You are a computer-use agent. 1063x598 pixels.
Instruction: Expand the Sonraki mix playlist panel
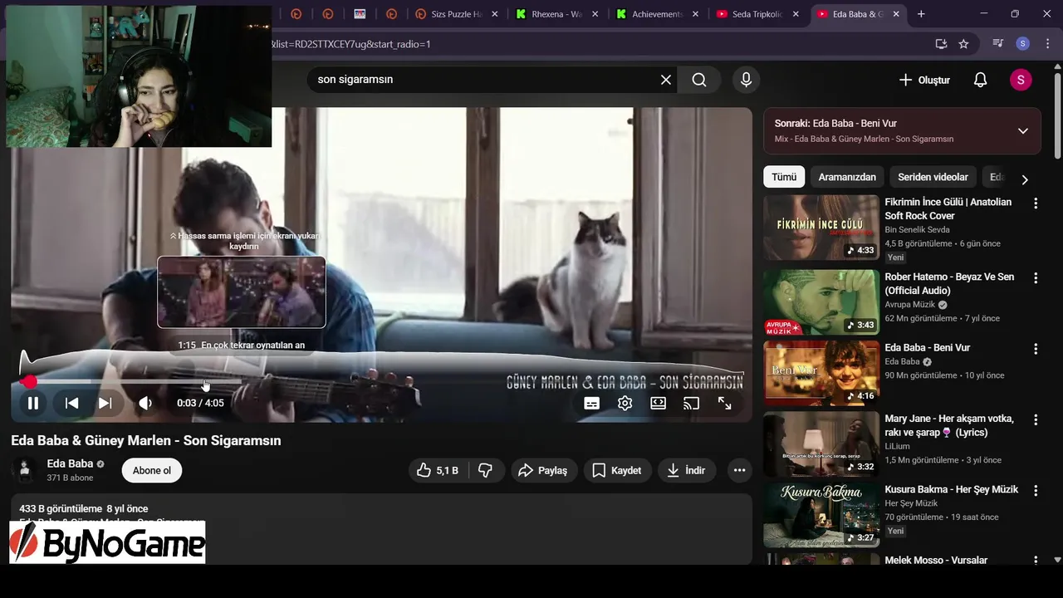coord(1022,130)
